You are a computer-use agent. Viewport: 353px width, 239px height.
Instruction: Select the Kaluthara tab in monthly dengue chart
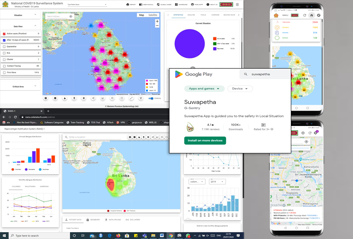pyautogui.click(x=30, y=187)
